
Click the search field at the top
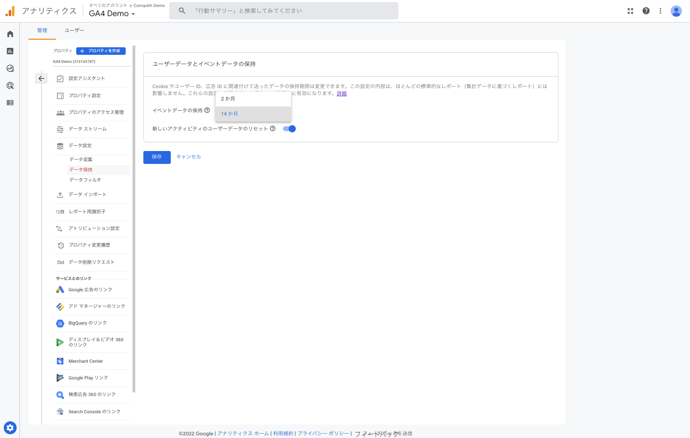(284, 10)
